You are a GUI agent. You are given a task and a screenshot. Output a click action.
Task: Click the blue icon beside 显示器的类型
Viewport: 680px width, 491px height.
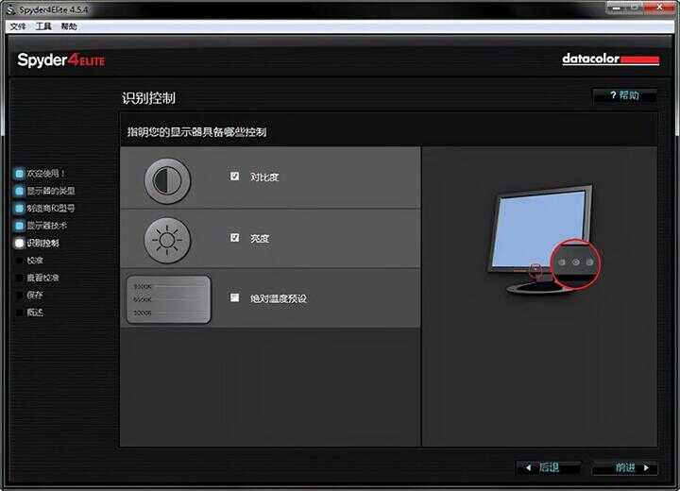[x=19, y=192]
